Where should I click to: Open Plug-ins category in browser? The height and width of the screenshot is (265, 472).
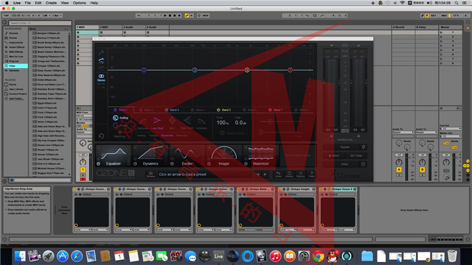click(x=16, y=61)
